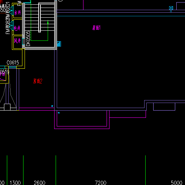Click the rotated DK0505 opening label
Screen dimensions: 185x185
(28, 39)
